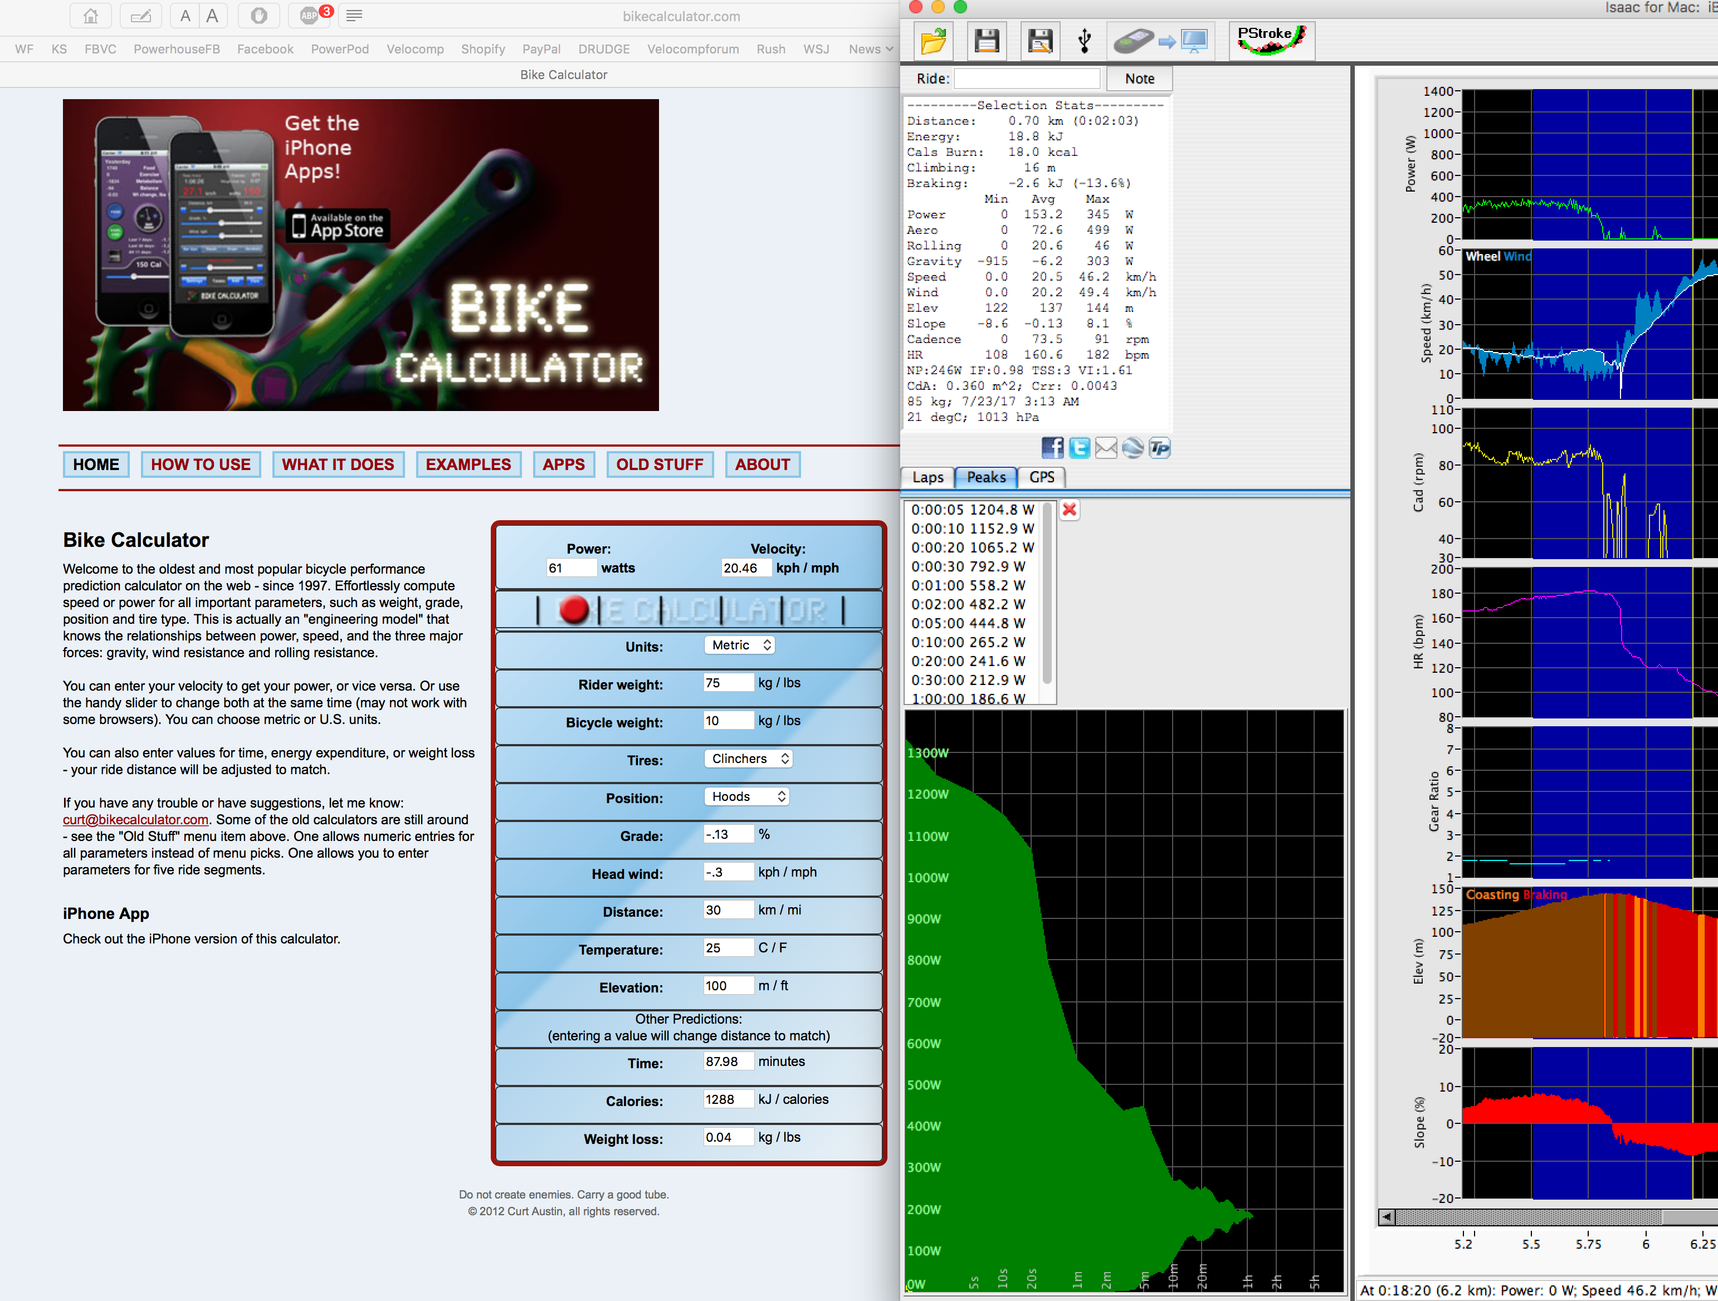Click the USB connection icon in Isaac
The height and width of the screenshot is (1301, 1718).
click(1085, 41)
